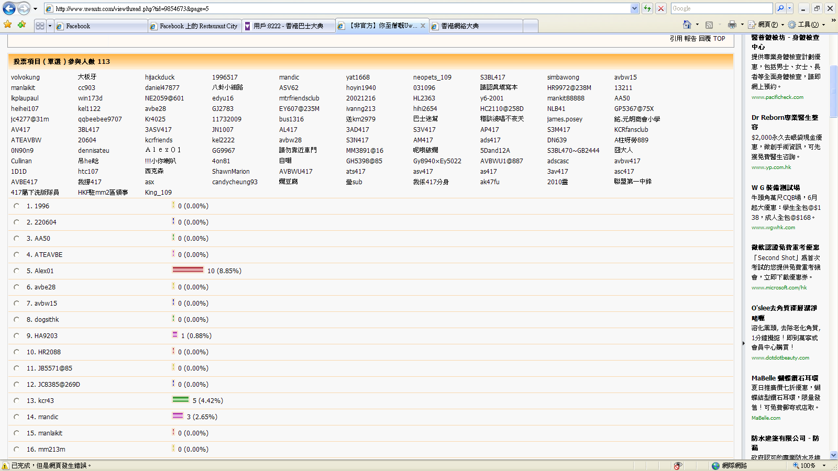Click scrollbar down arrow
The image size is (838, 471).
click(x=834, y=455)
